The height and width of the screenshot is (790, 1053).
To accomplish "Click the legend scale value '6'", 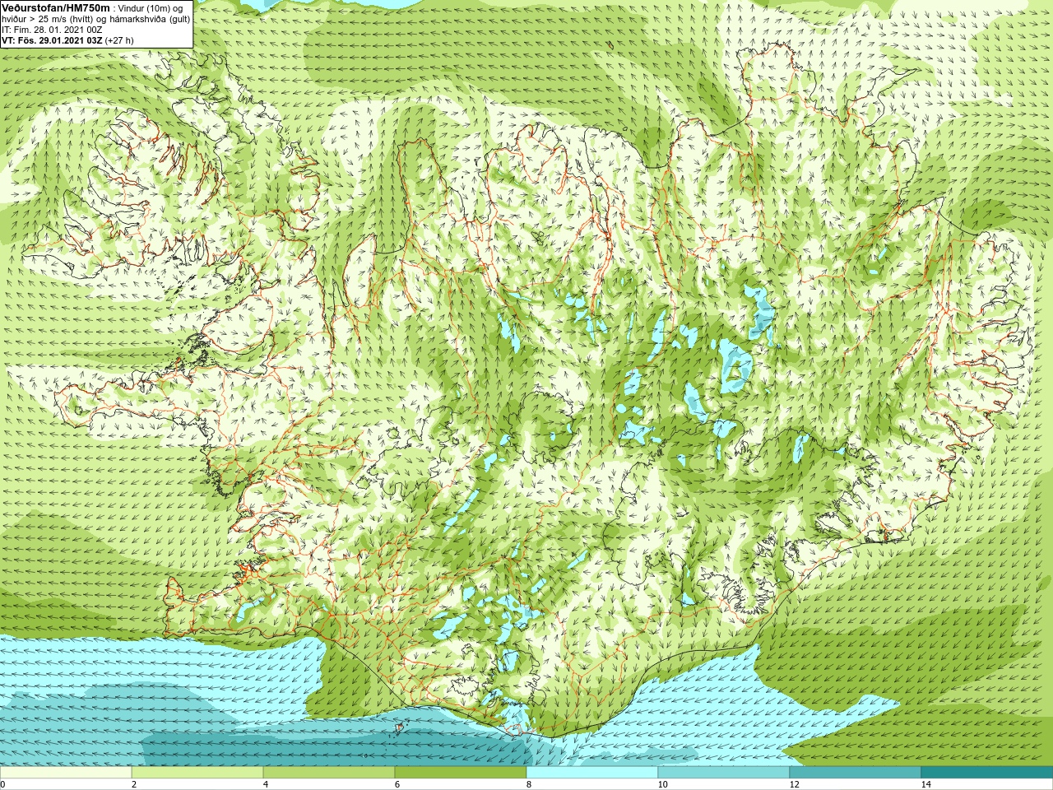I will pyautogui.click(x=397, y=784).
